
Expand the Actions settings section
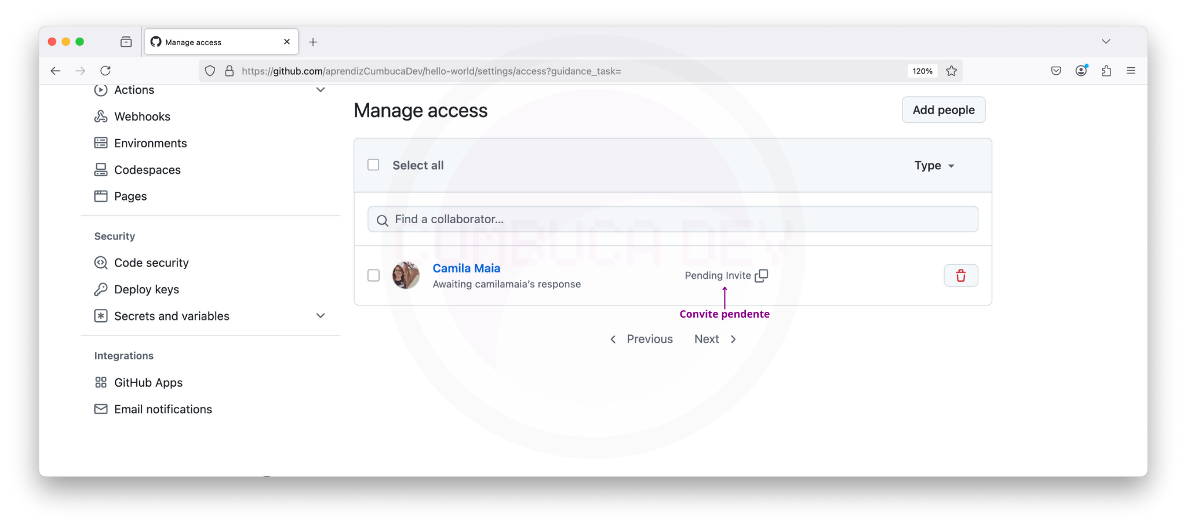tap(321, 90)
